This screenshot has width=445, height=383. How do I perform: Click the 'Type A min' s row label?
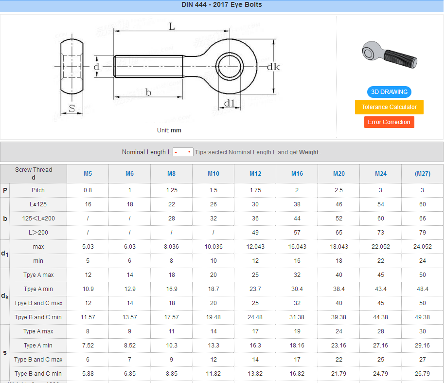pos(38,346)
